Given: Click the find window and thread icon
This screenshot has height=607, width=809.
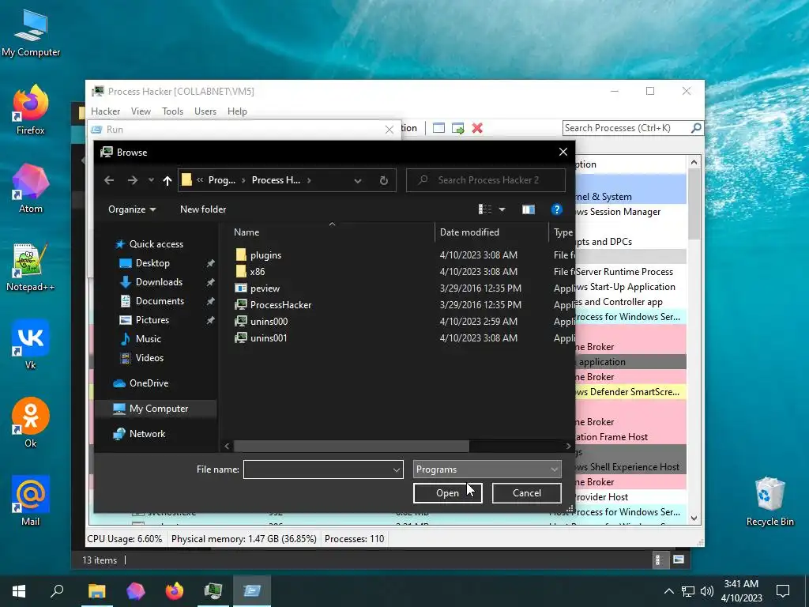Looking at the screenshot, I should (457, 128).
